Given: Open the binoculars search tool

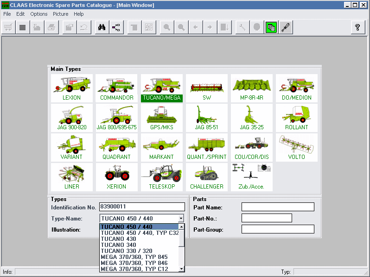Looking at the screenshot, I should pyautogui.click(x=102, y=27).
